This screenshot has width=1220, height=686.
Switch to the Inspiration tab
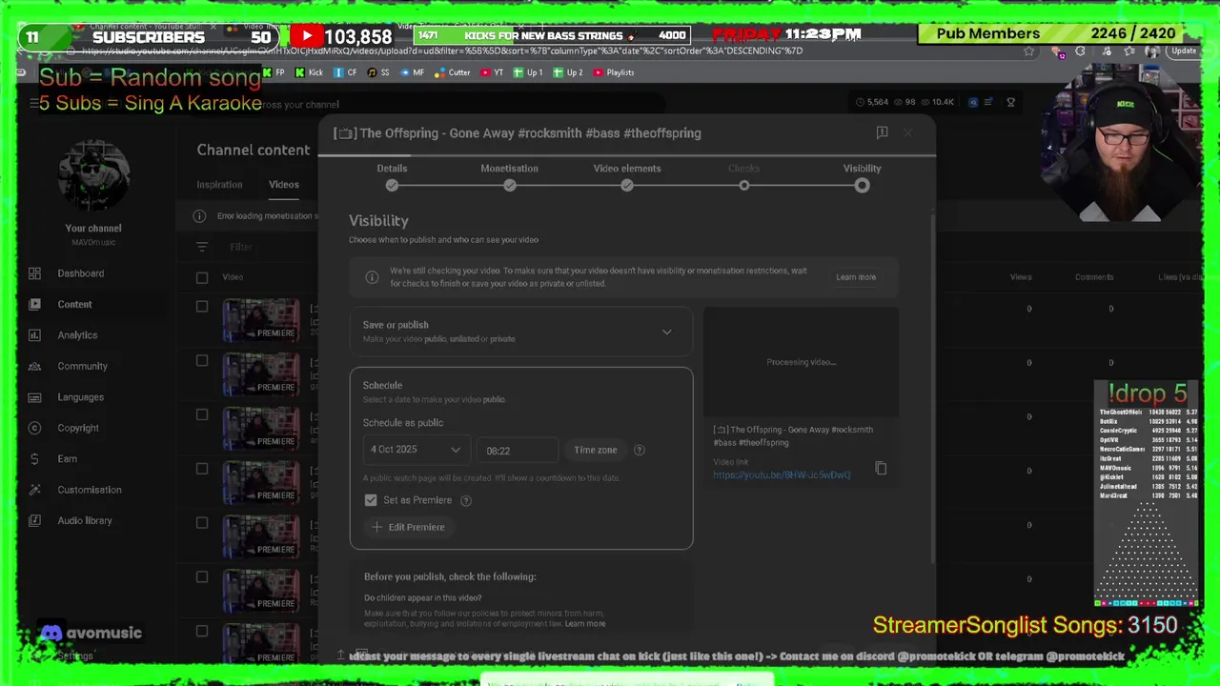pyautogui.click(x=219, y=185)
